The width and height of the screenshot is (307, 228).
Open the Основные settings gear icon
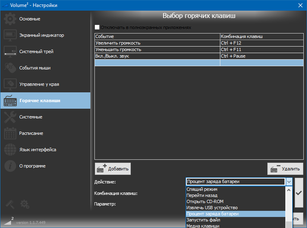(10, 19)
